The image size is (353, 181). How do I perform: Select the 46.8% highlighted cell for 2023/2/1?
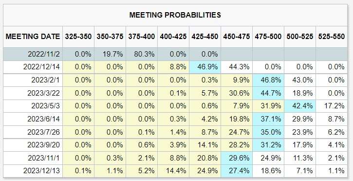[x=268, y=80]
